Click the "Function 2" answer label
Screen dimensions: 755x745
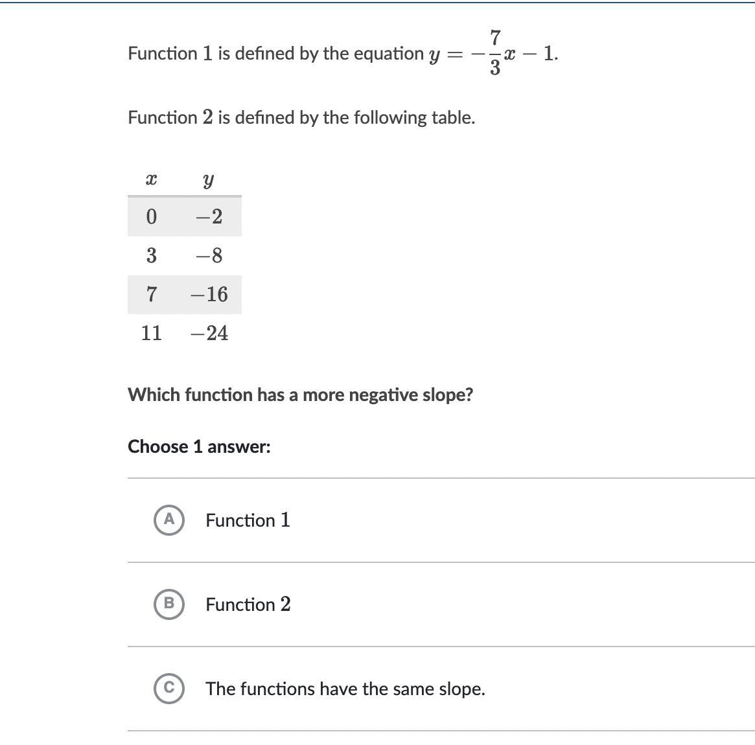248,604
